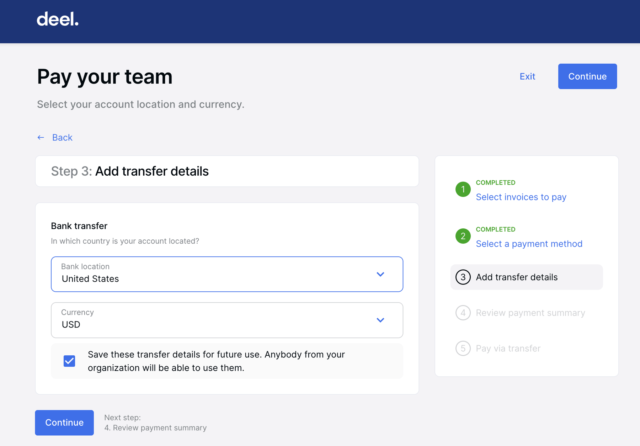Click the left arrow beside Back

[41, 138]
